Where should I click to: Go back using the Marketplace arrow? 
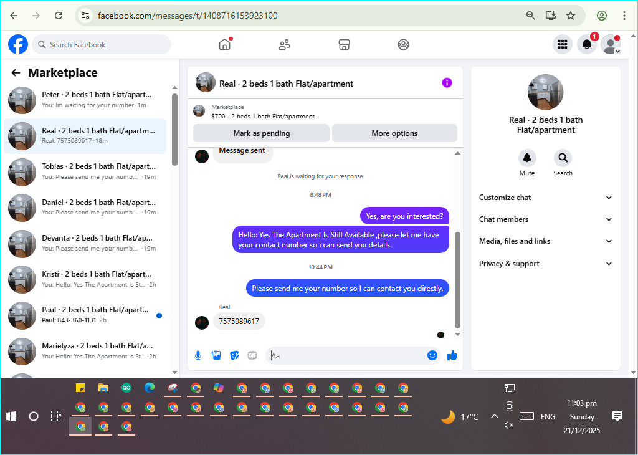[16, 73]
